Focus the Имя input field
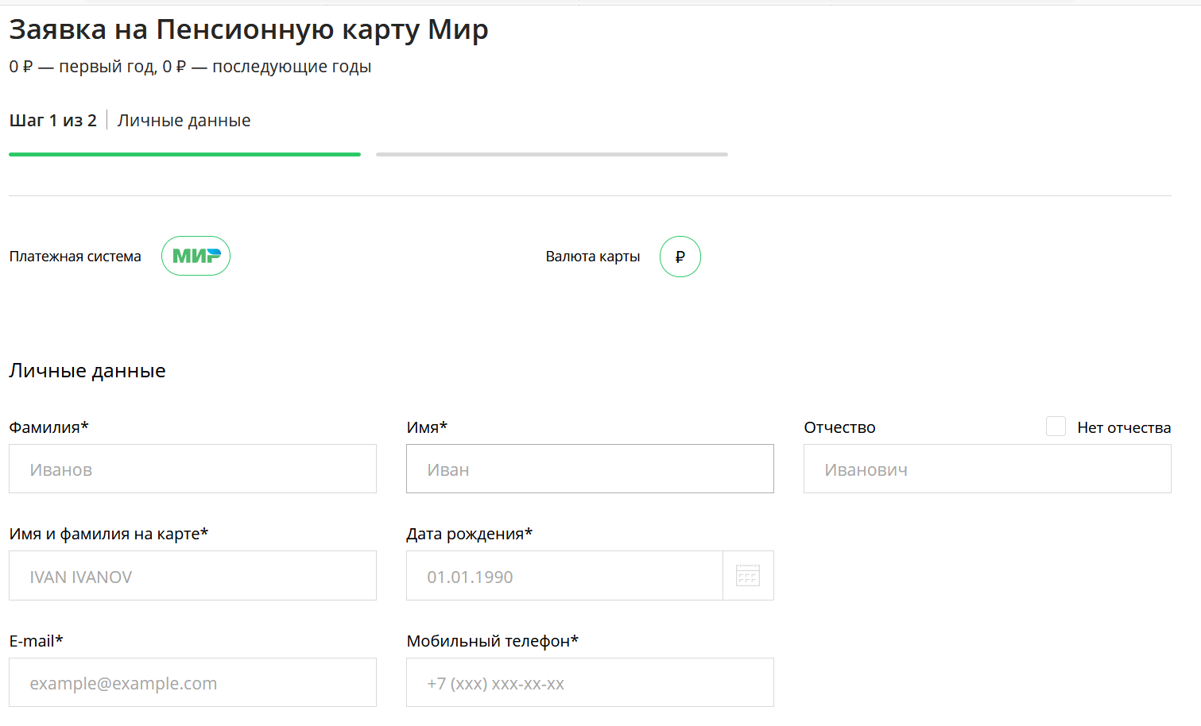1201x726 pixels. (590, 469)
